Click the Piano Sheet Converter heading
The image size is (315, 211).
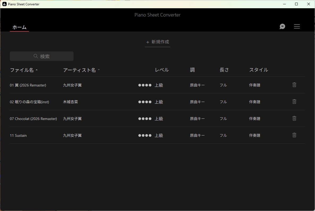[x=157, y=15]
